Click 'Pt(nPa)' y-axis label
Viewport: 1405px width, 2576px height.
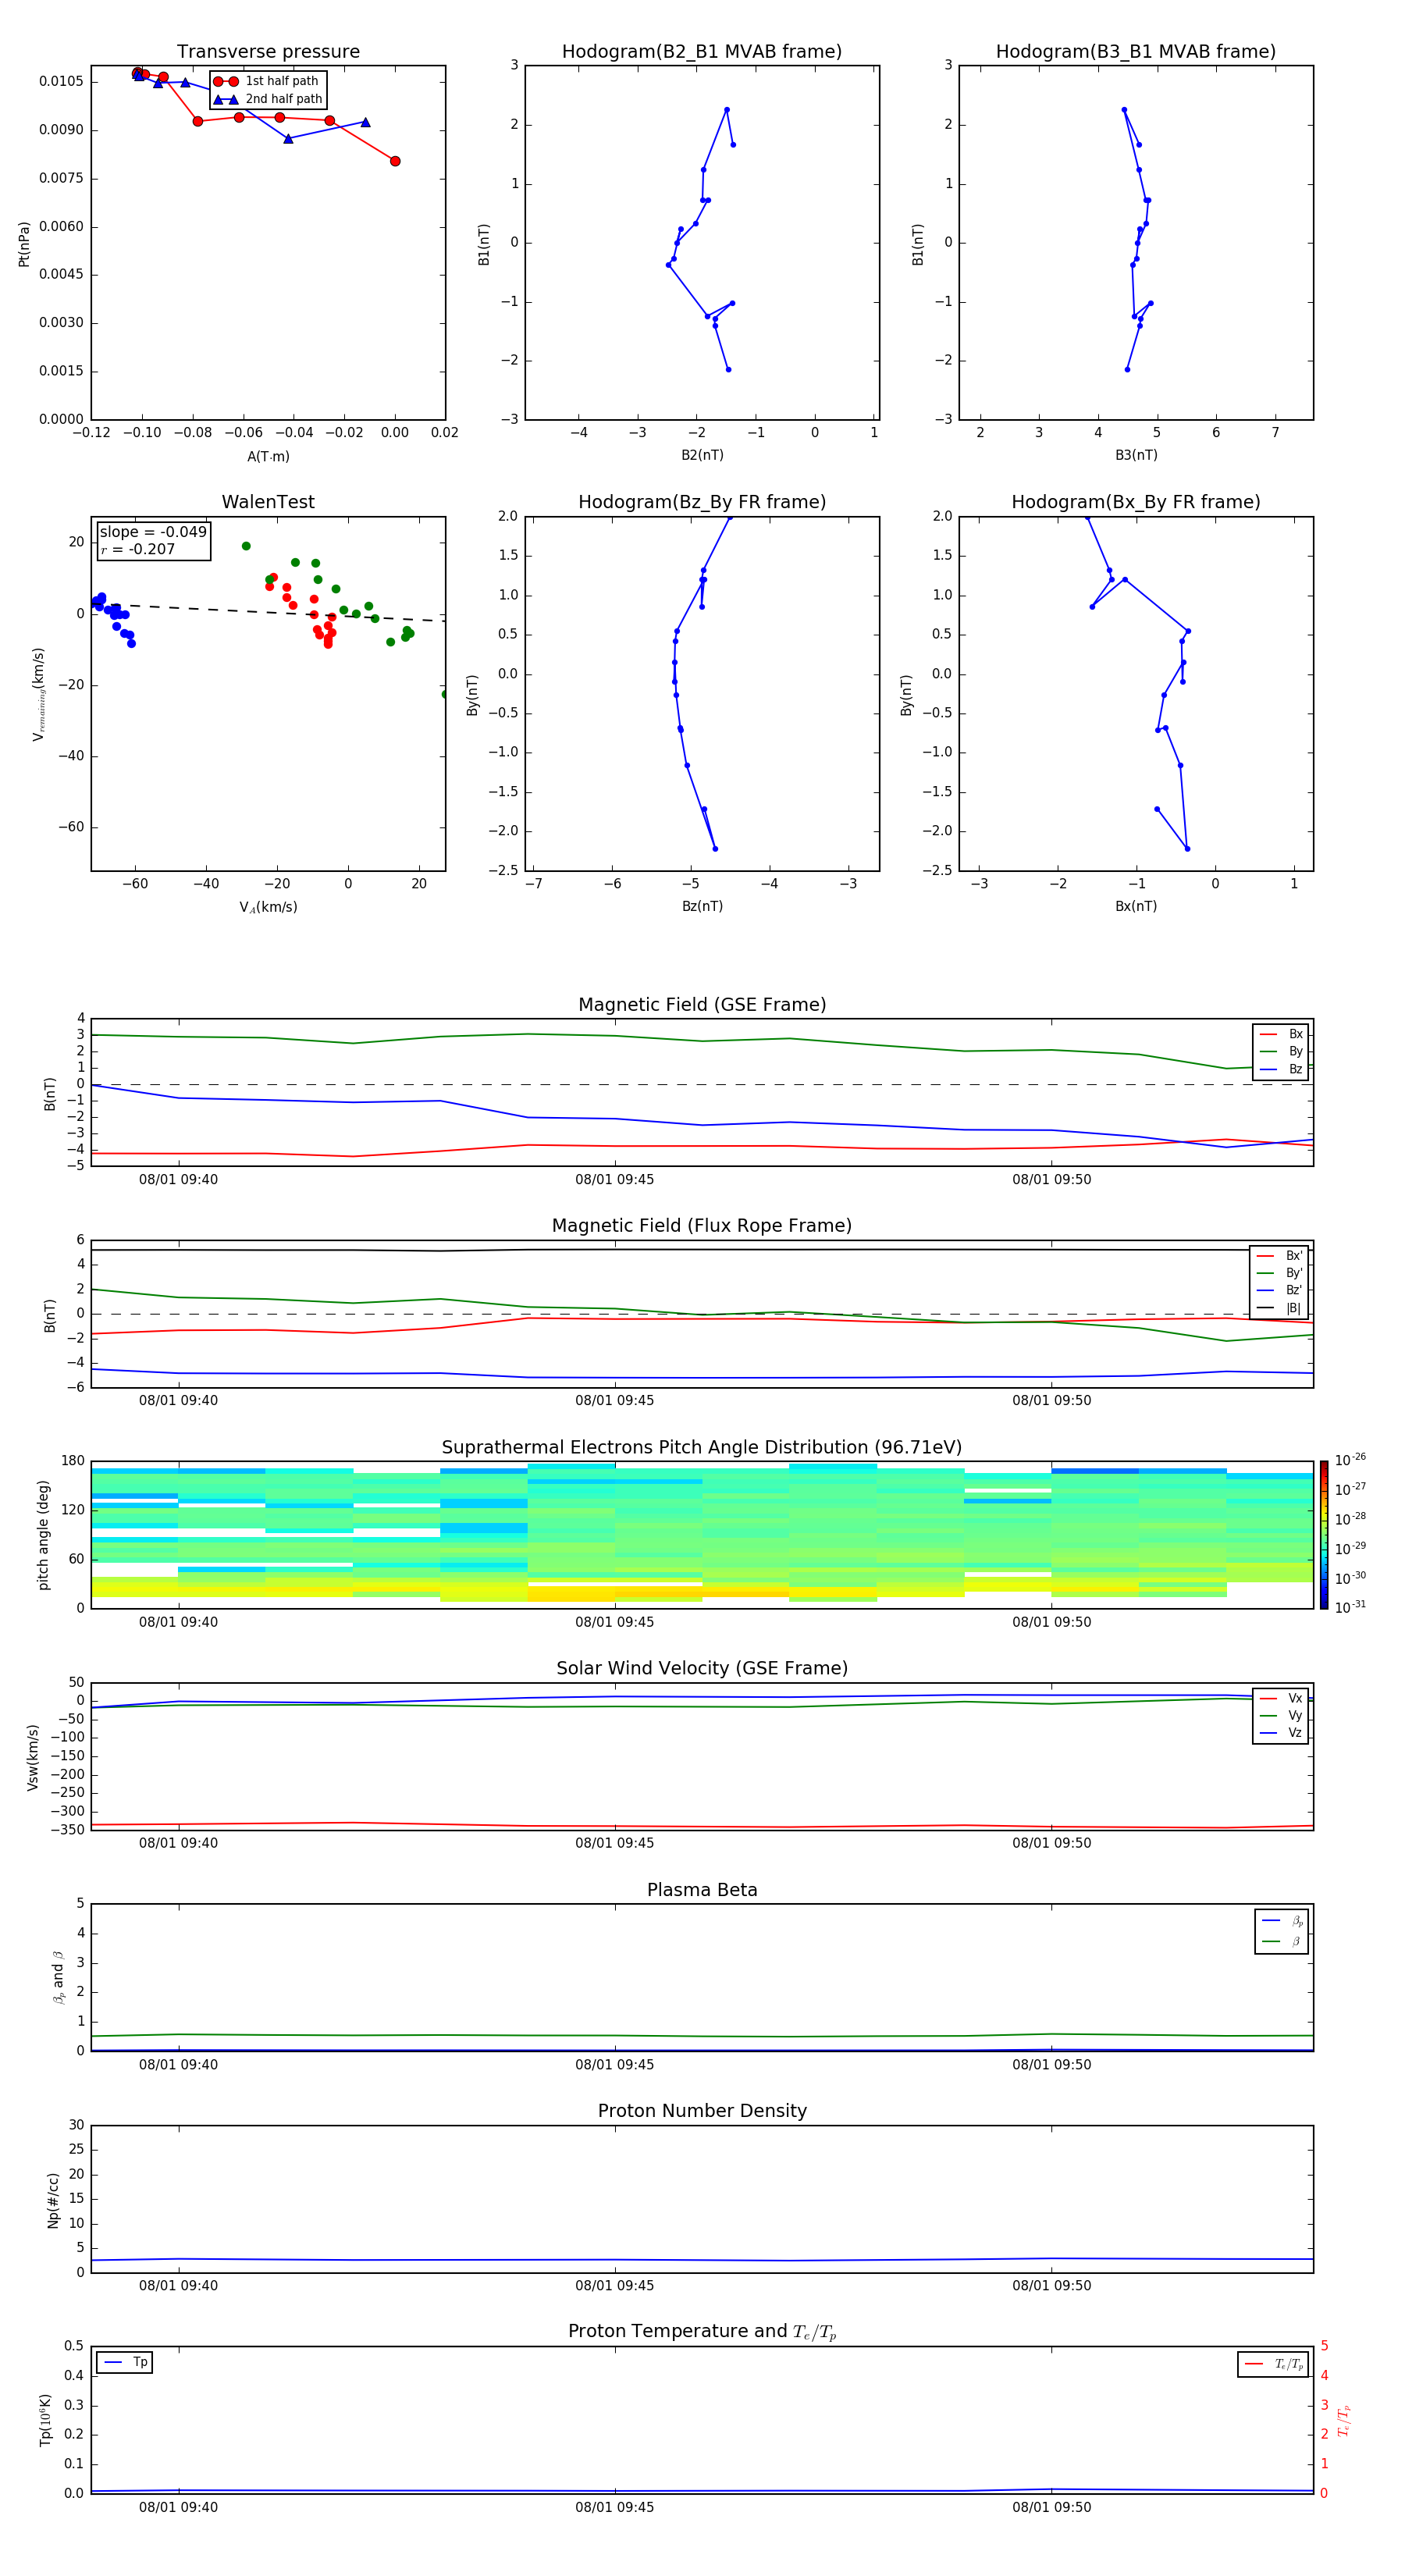click(24, 244)
